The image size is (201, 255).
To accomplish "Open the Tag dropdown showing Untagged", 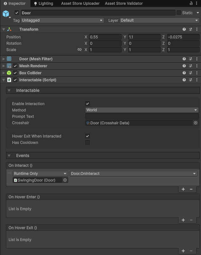I will 62,20.
